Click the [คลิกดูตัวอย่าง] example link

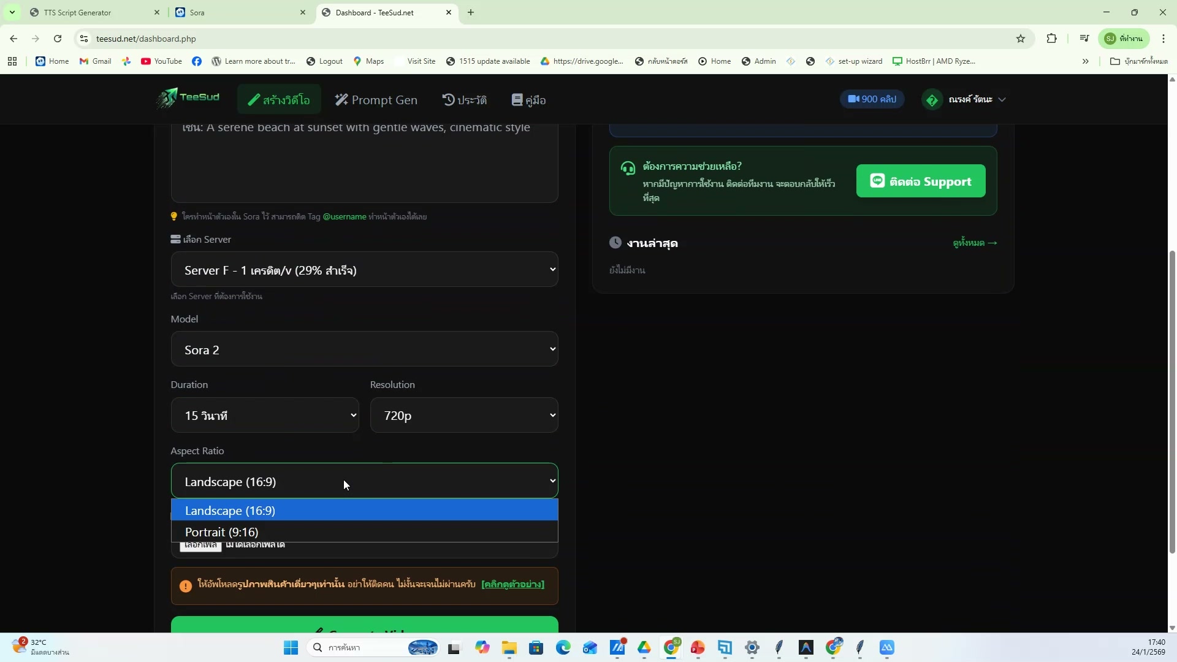click(x=512, y=584)
